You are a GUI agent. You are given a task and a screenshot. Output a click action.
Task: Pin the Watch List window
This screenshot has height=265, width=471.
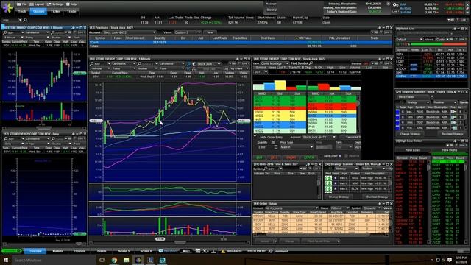coord(455,29)
